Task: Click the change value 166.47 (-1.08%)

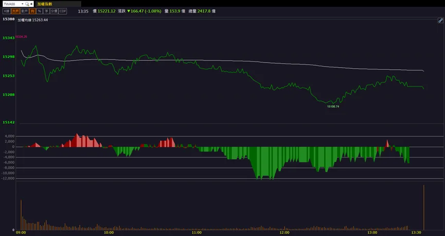Action: 144,11
